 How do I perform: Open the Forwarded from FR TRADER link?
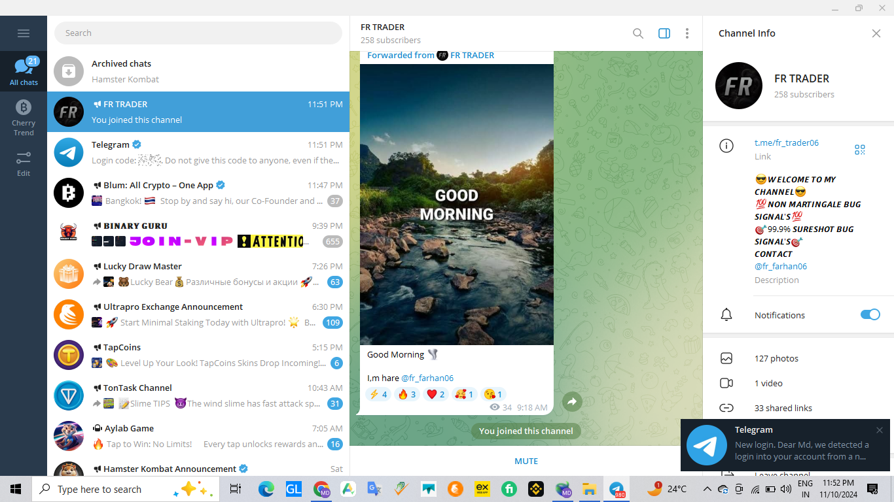[431, 55]
